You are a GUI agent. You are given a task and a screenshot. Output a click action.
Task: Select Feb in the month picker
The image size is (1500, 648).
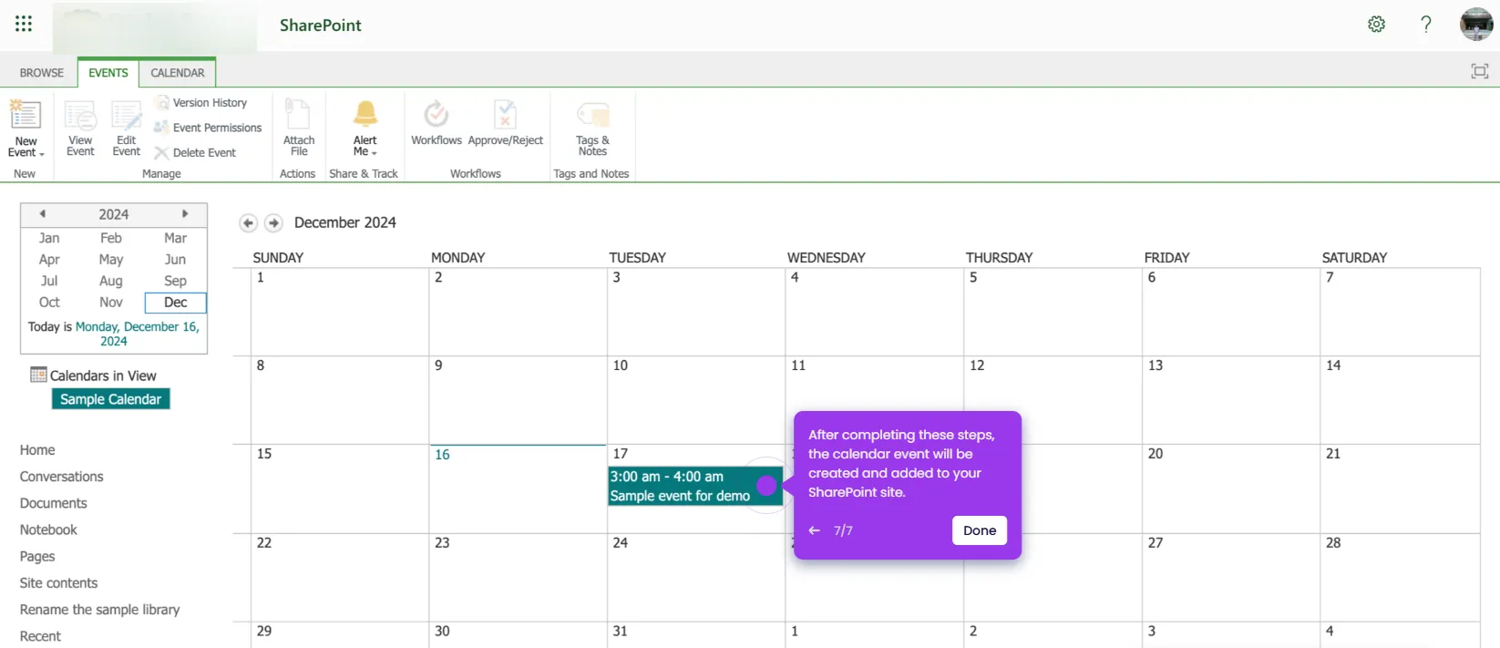click(111, 238)
